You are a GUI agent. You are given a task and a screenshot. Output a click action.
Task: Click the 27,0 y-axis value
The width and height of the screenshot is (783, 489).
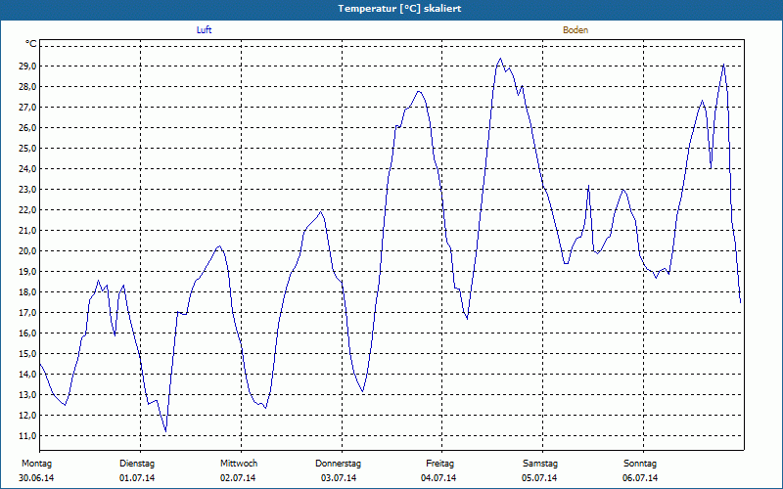tap(28, 108)
